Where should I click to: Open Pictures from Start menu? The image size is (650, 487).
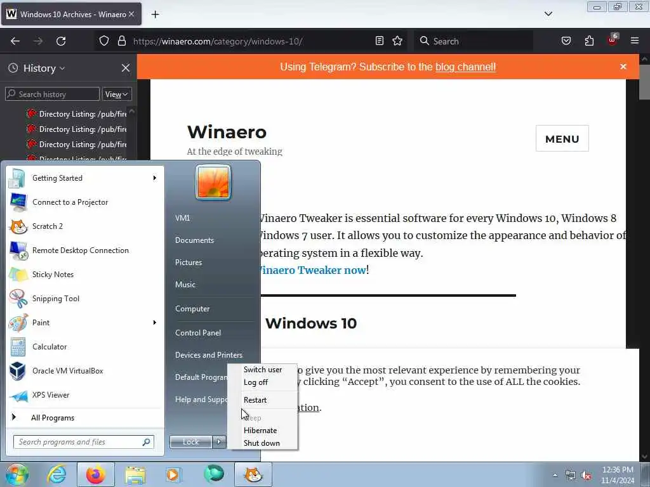(189, 262)
